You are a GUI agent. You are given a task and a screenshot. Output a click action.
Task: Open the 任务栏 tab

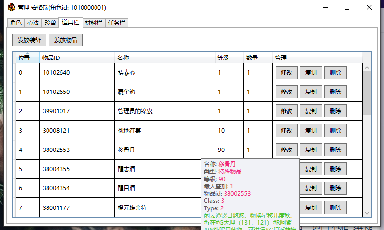[117, 23]
